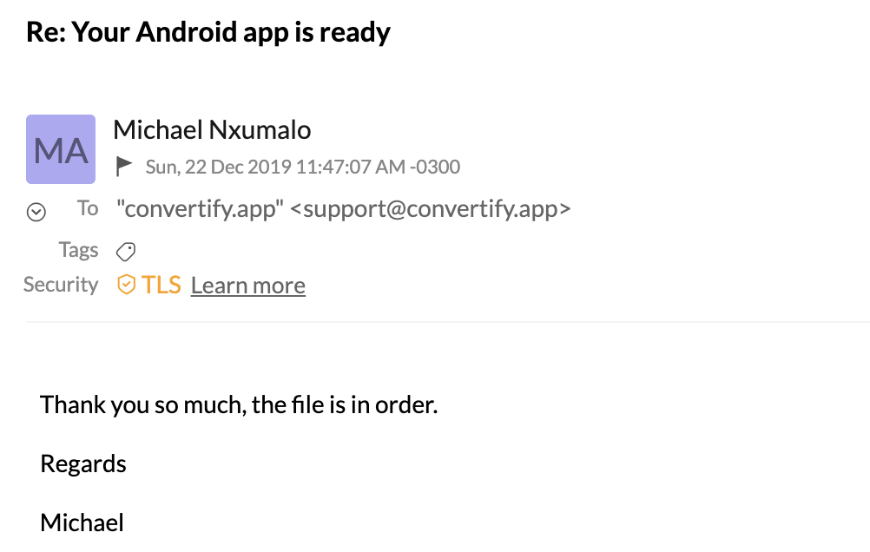
Task: Click the email subject Re: Your Android app is ready
Action: (x=208, y=31)
